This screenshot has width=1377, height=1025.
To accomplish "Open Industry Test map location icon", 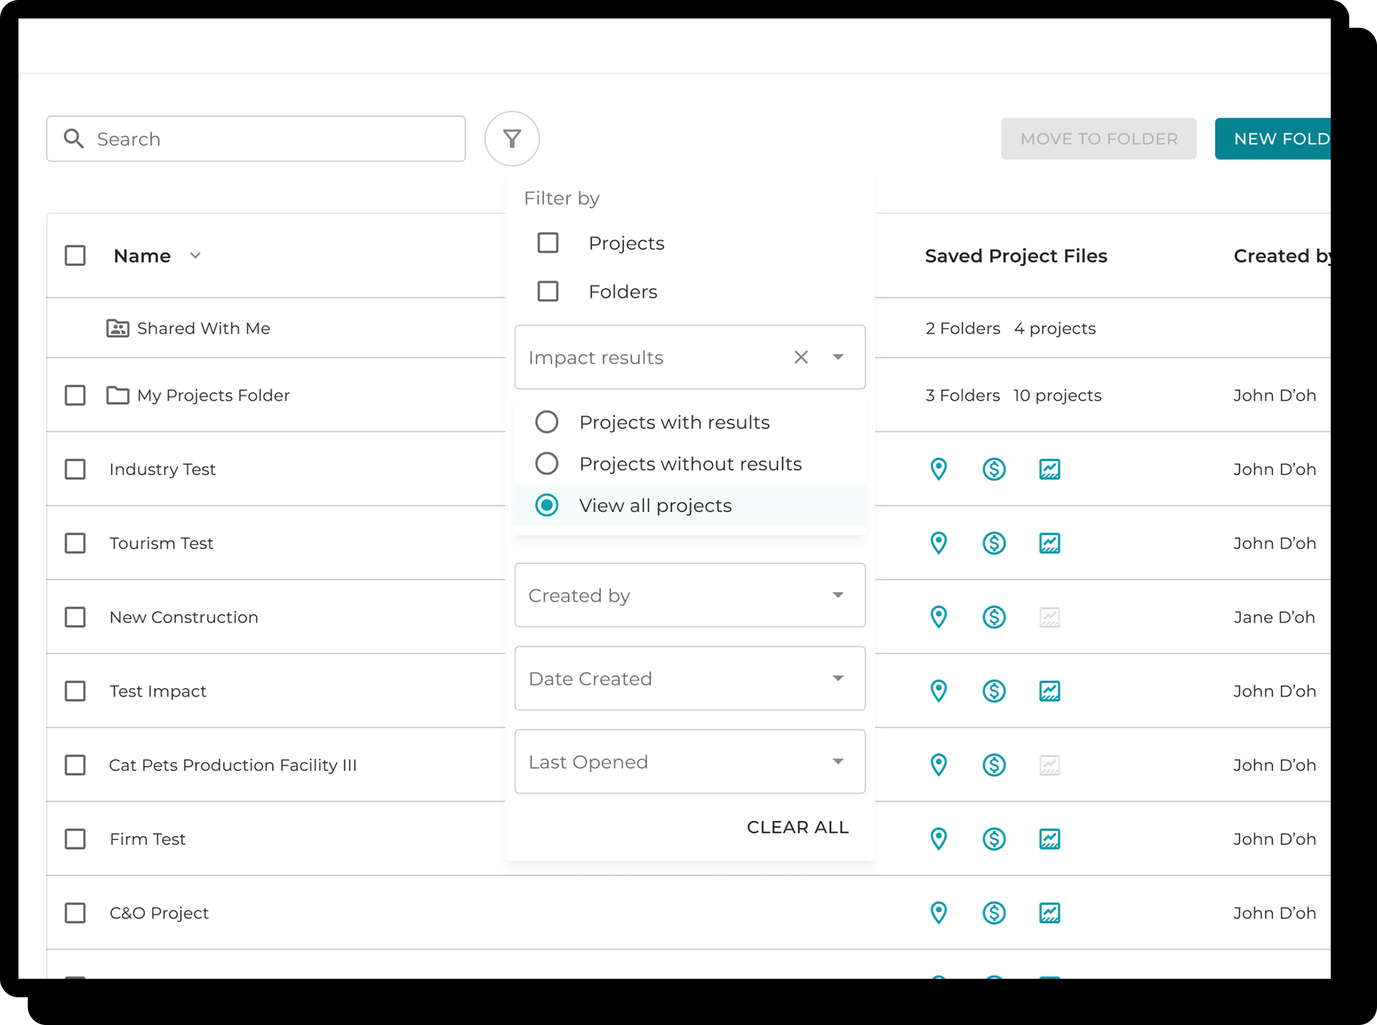I will point(938,469).
